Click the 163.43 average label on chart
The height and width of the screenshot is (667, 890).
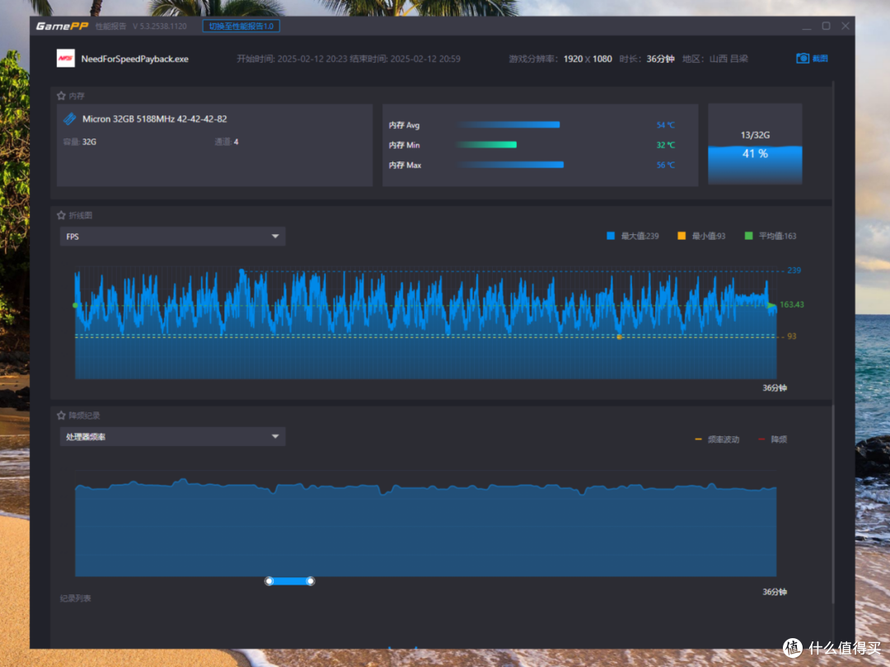tap(792, 305)
